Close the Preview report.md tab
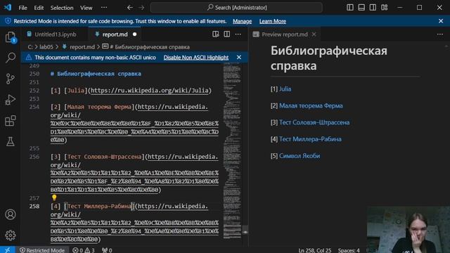This screenshot has width=450, height=253. click(x=314, y=34)
